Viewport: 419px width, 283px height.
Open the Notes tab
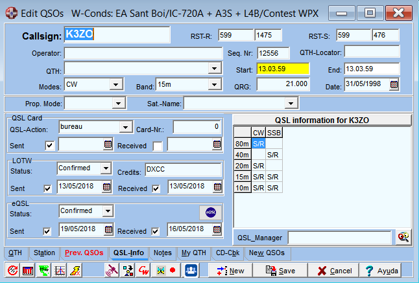(x=162, y=253)
